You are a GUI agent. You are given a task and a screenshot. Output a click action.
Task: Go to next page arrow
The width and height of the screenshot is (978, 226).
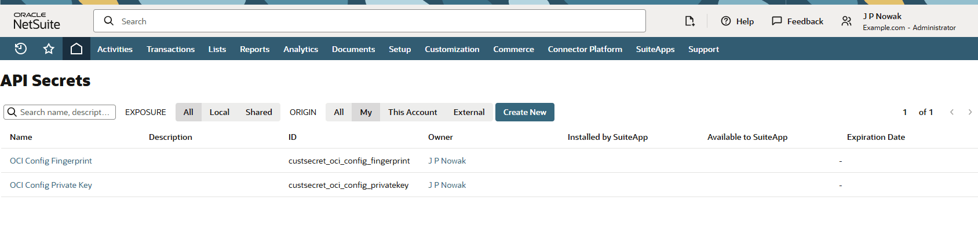pos(970,112)
